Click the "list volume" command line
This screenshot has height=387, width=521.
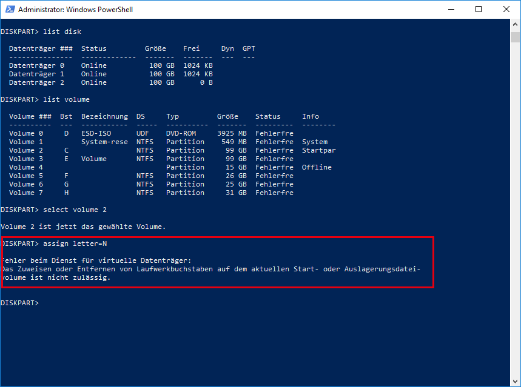click(x=45, y=99)
